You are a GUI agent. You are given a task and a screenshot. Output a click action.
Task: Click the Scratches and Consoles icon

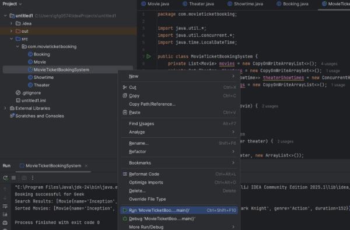coord(12,116)
